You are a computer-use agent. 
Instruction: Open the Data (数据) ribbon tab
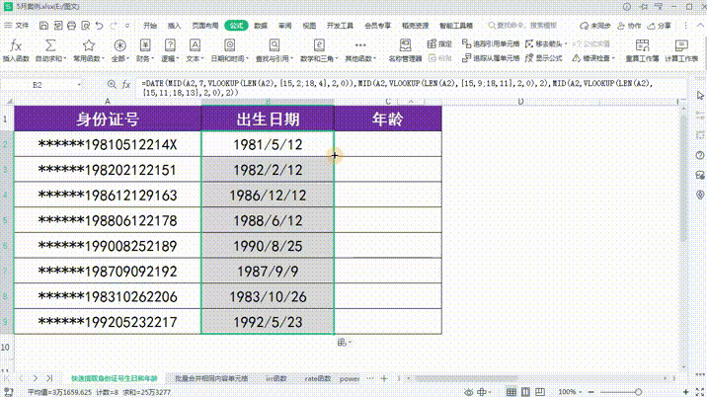coord(261,26)
